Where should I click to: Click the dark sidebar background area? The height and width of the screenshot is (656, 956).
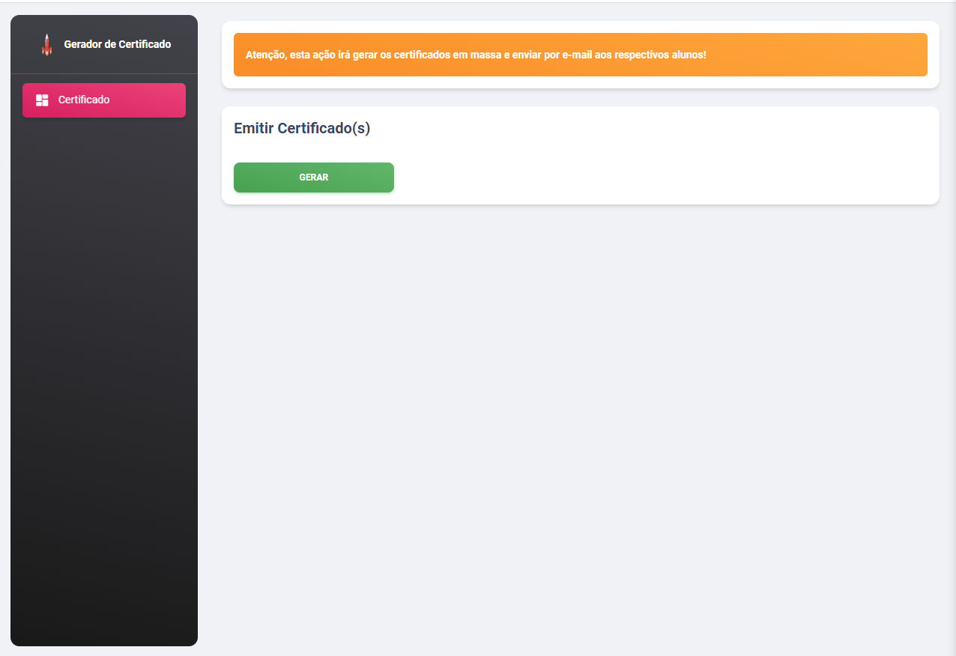click(x=103, y=374)
